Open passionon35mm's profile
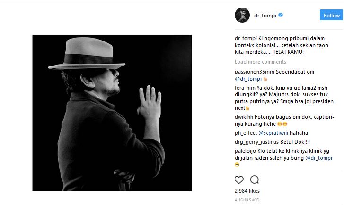 tap(255, 72)
